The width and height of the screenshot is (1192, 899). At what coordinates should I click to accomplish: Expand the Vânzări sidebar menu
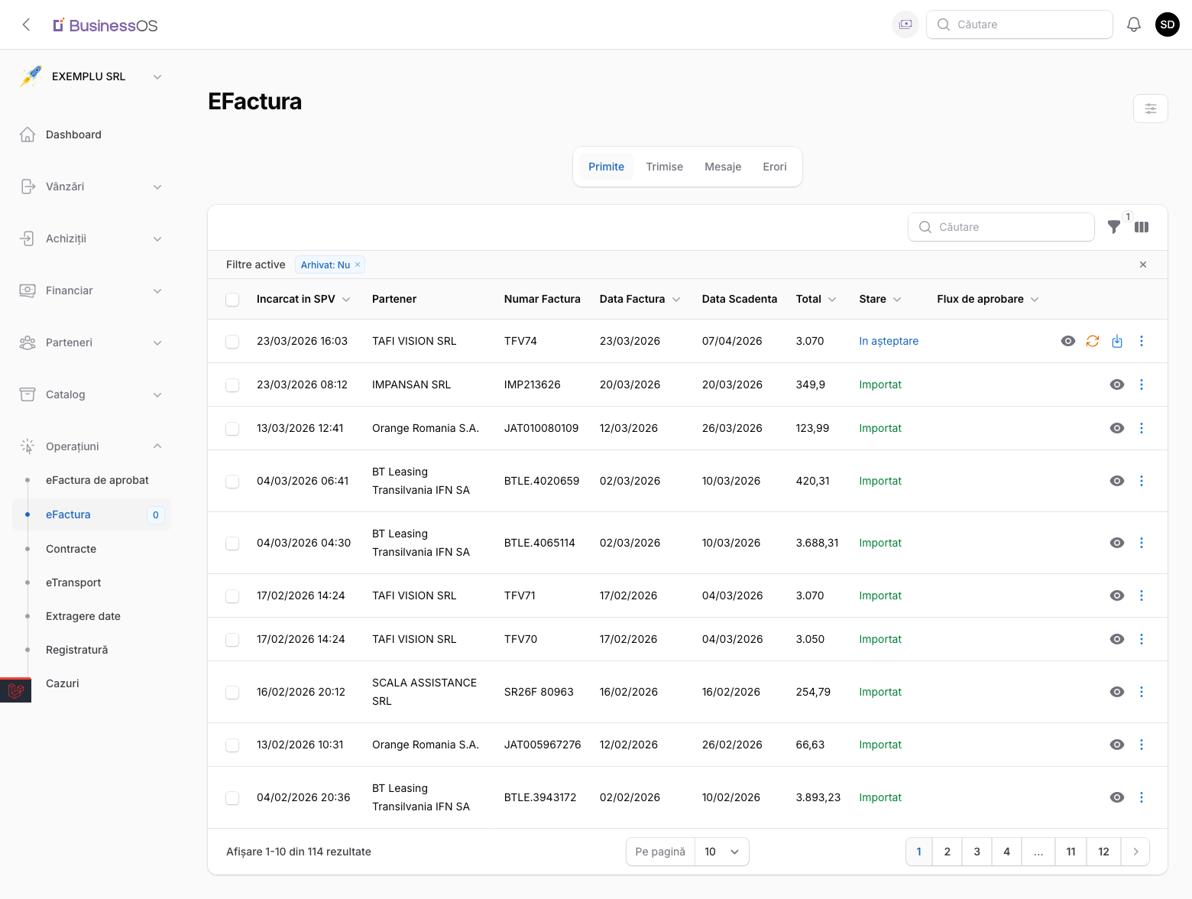pos(92,187)
